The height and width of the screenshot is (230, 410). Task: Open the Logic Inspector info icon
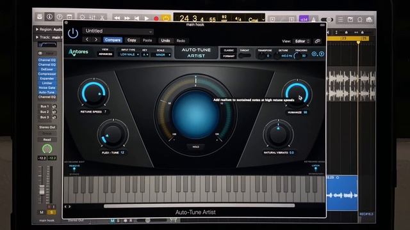pyautogui.click(x=49, y=17)
